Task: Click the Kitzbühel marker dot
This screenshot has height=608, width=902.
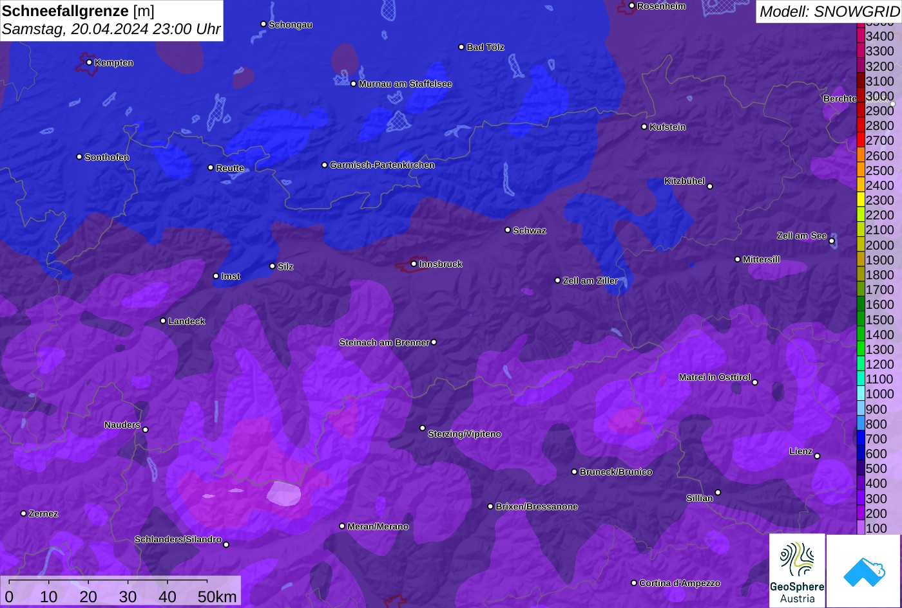Action: click(x=710, y=187)
